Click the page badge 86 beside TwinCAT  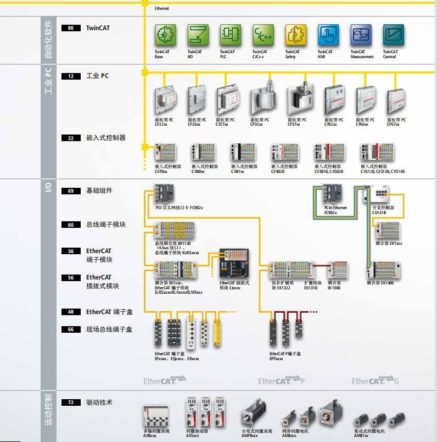tap(71, 28)
